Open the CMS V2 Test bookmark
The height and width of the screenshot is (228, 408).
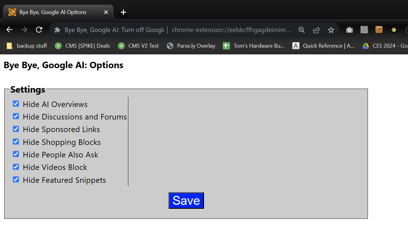coord(138,46)
